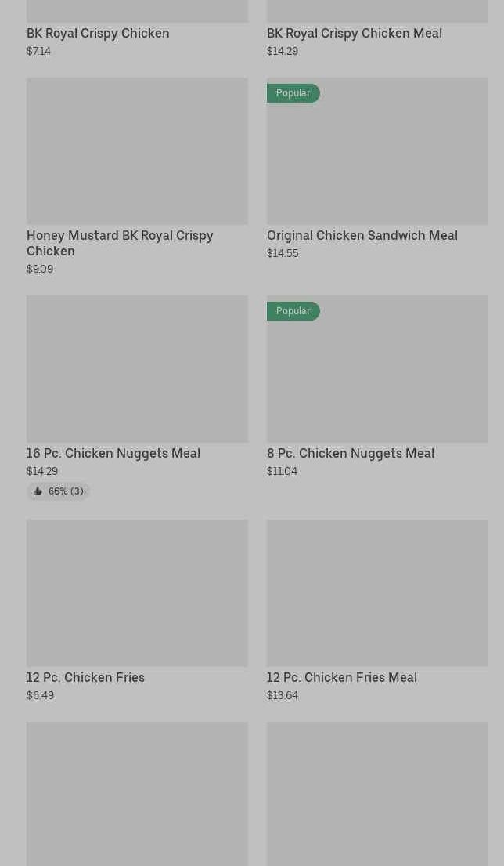The image size is (504, 866).
Task: Open the BK Royal Crispy Chicken item title
Action: click(x=98, y=33)
